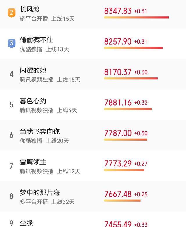
Task: Open 雪鹰领主 listing
Action: [x=33, y=162]
